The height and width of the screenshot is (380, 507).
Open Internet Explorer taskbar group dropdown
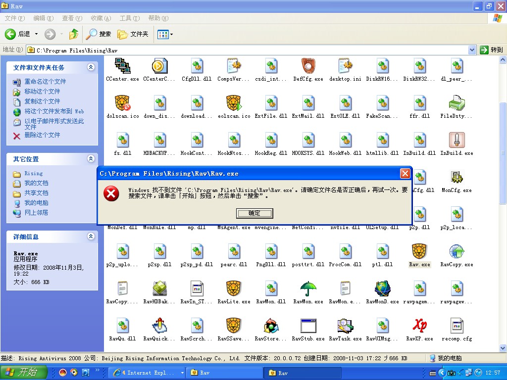tap(182, 373)
